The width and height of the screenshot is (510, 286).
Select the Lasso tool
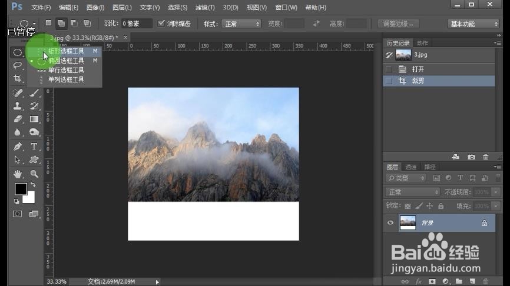[18, 65]
